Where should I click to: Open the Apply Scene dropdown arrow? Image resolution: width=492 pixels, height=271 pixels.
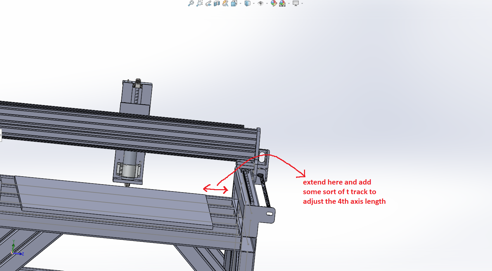289,4
